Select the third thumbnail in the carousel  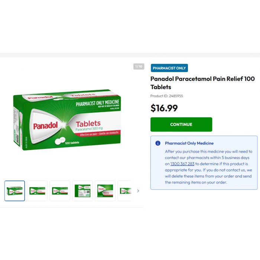point(60,191)
